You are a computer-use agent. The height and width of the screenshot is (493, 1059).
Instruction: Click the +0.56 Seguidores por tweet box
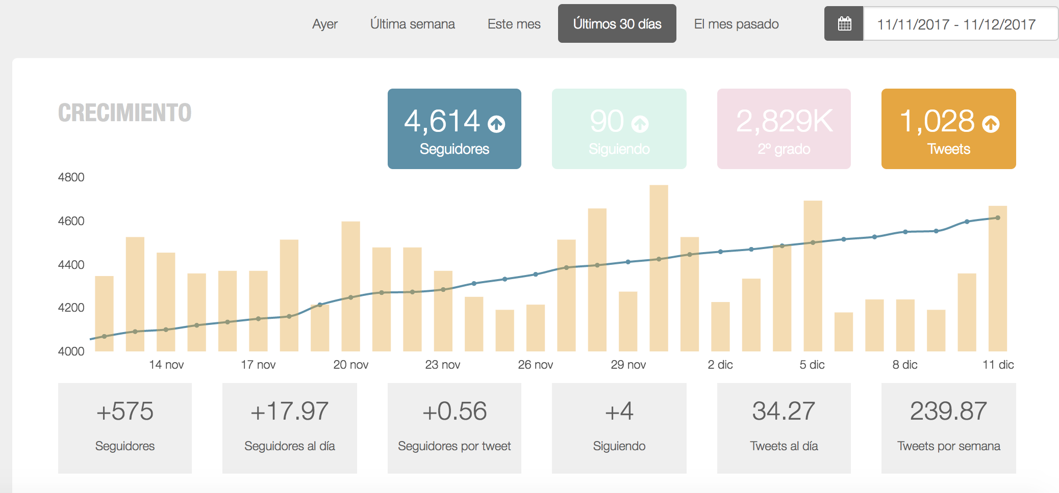click(455, 428)
